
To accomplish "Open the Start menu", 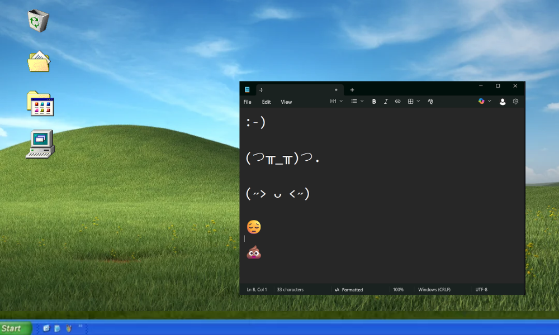I will coord(16,328).
